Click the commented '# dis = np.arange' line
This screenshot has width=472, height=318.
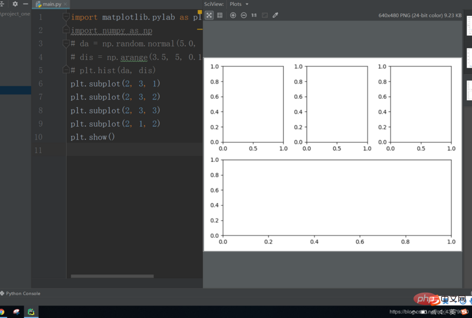pyautogui.click(x=136, y=57)
